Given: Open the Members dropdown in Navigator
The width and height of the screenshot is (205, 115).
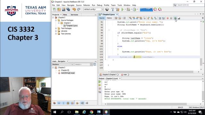Looking at the screenshot, I should click(x=63, y=65).
